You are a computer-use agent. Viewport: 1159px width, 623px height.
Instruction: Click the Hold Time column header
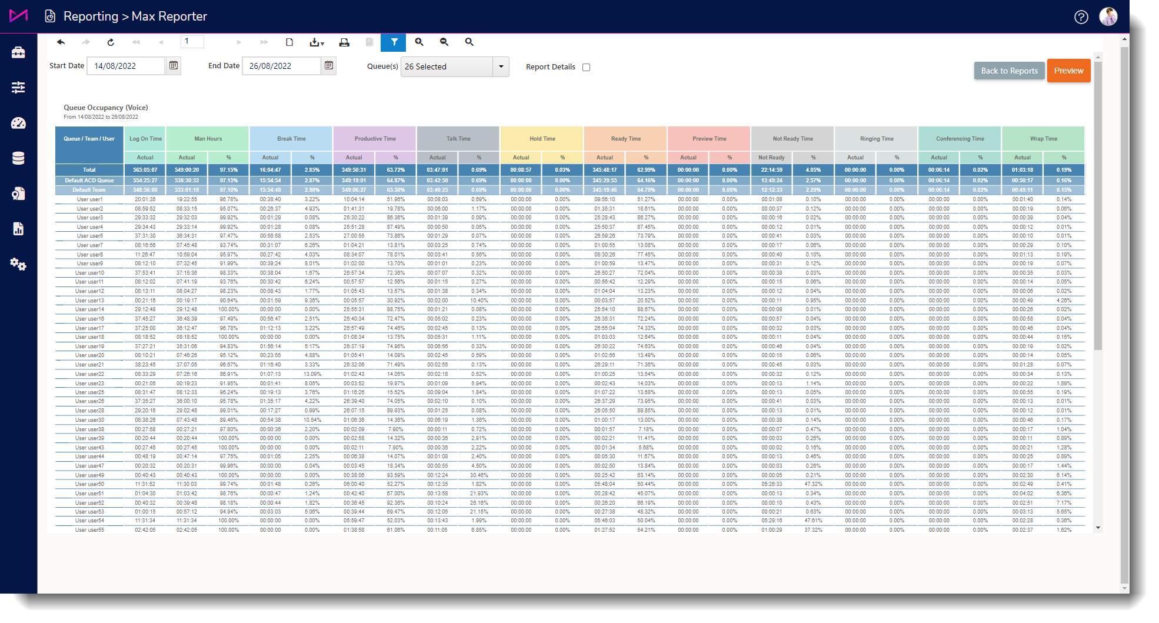(x=542, y=139)
